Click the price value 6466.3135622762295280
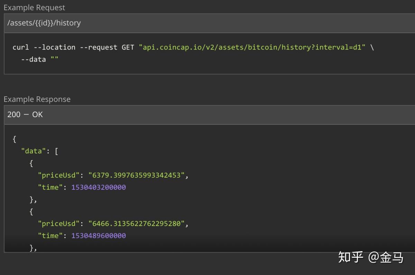The width and height of the screenshot is (415, 275). pos(137,224)
